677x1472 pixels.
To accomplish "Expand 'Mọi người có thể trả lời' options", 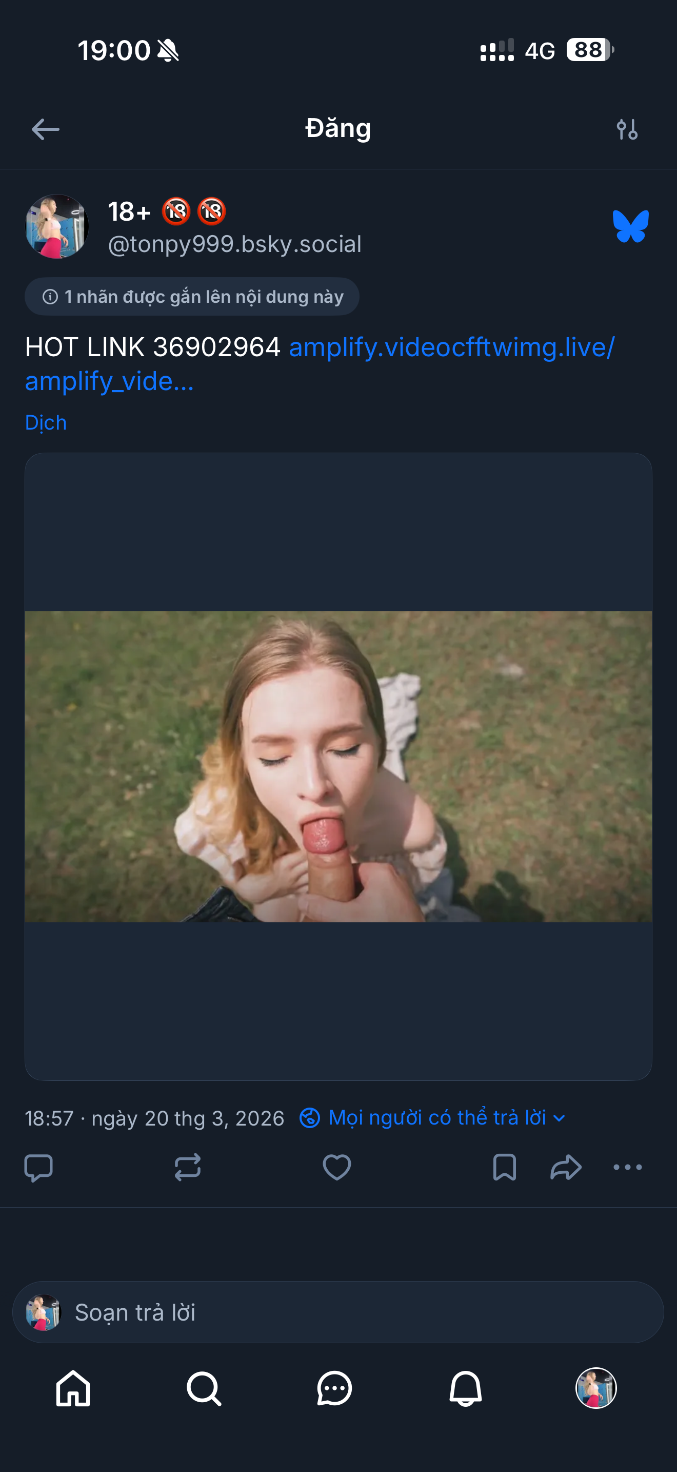I will click(x=434, y=1117).
